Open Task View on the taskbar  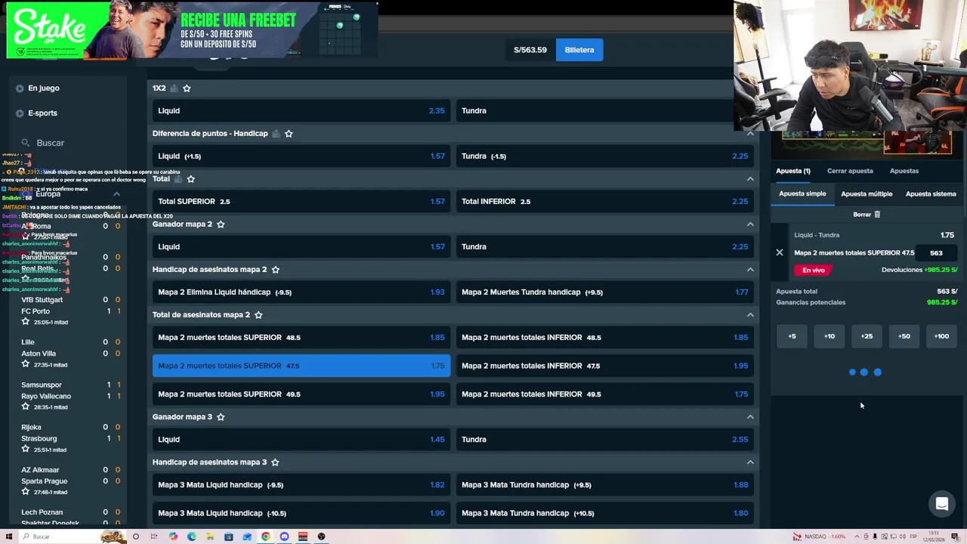click(x=154, y=536)
